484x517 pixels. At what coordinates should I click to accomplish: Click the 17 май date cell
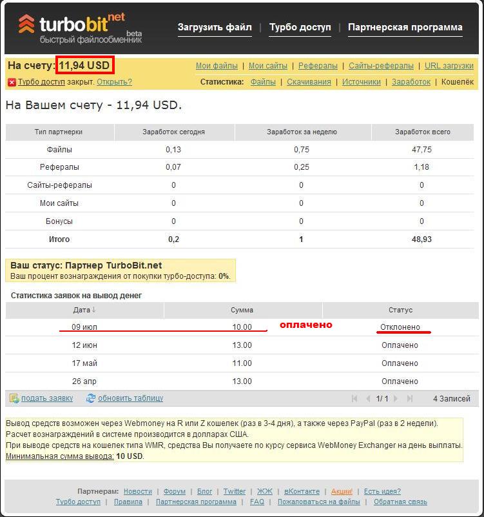pos(84,363)
